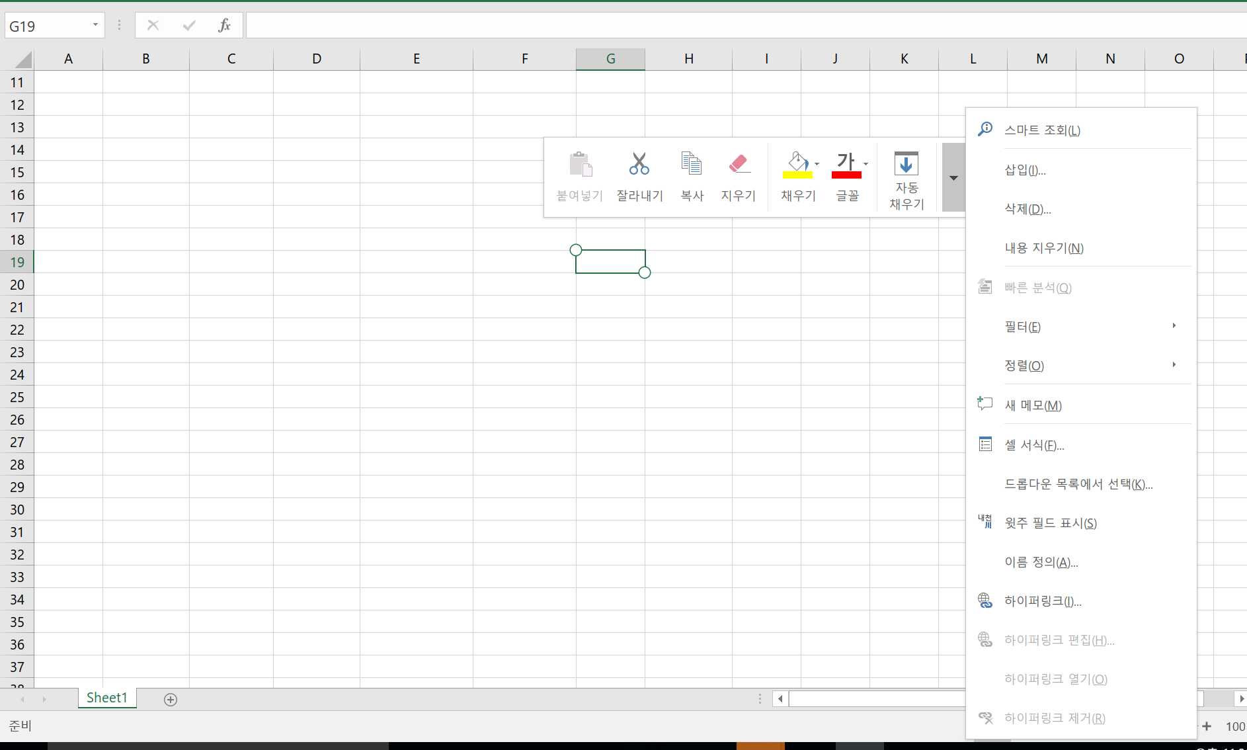Click New Note (새 메모) menu entry

[1033, 405]
